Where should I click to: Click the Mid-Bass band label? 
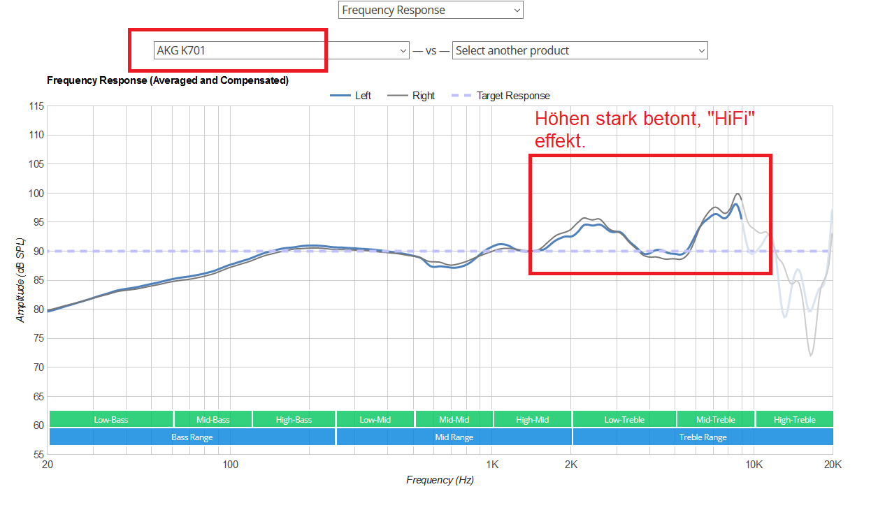(213, 419)
